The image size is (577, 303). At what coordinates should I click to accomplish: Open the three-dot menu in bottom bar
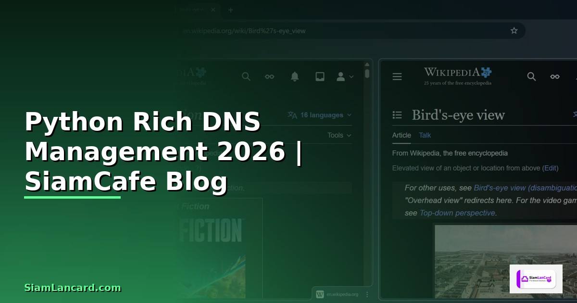click(367, 294)
